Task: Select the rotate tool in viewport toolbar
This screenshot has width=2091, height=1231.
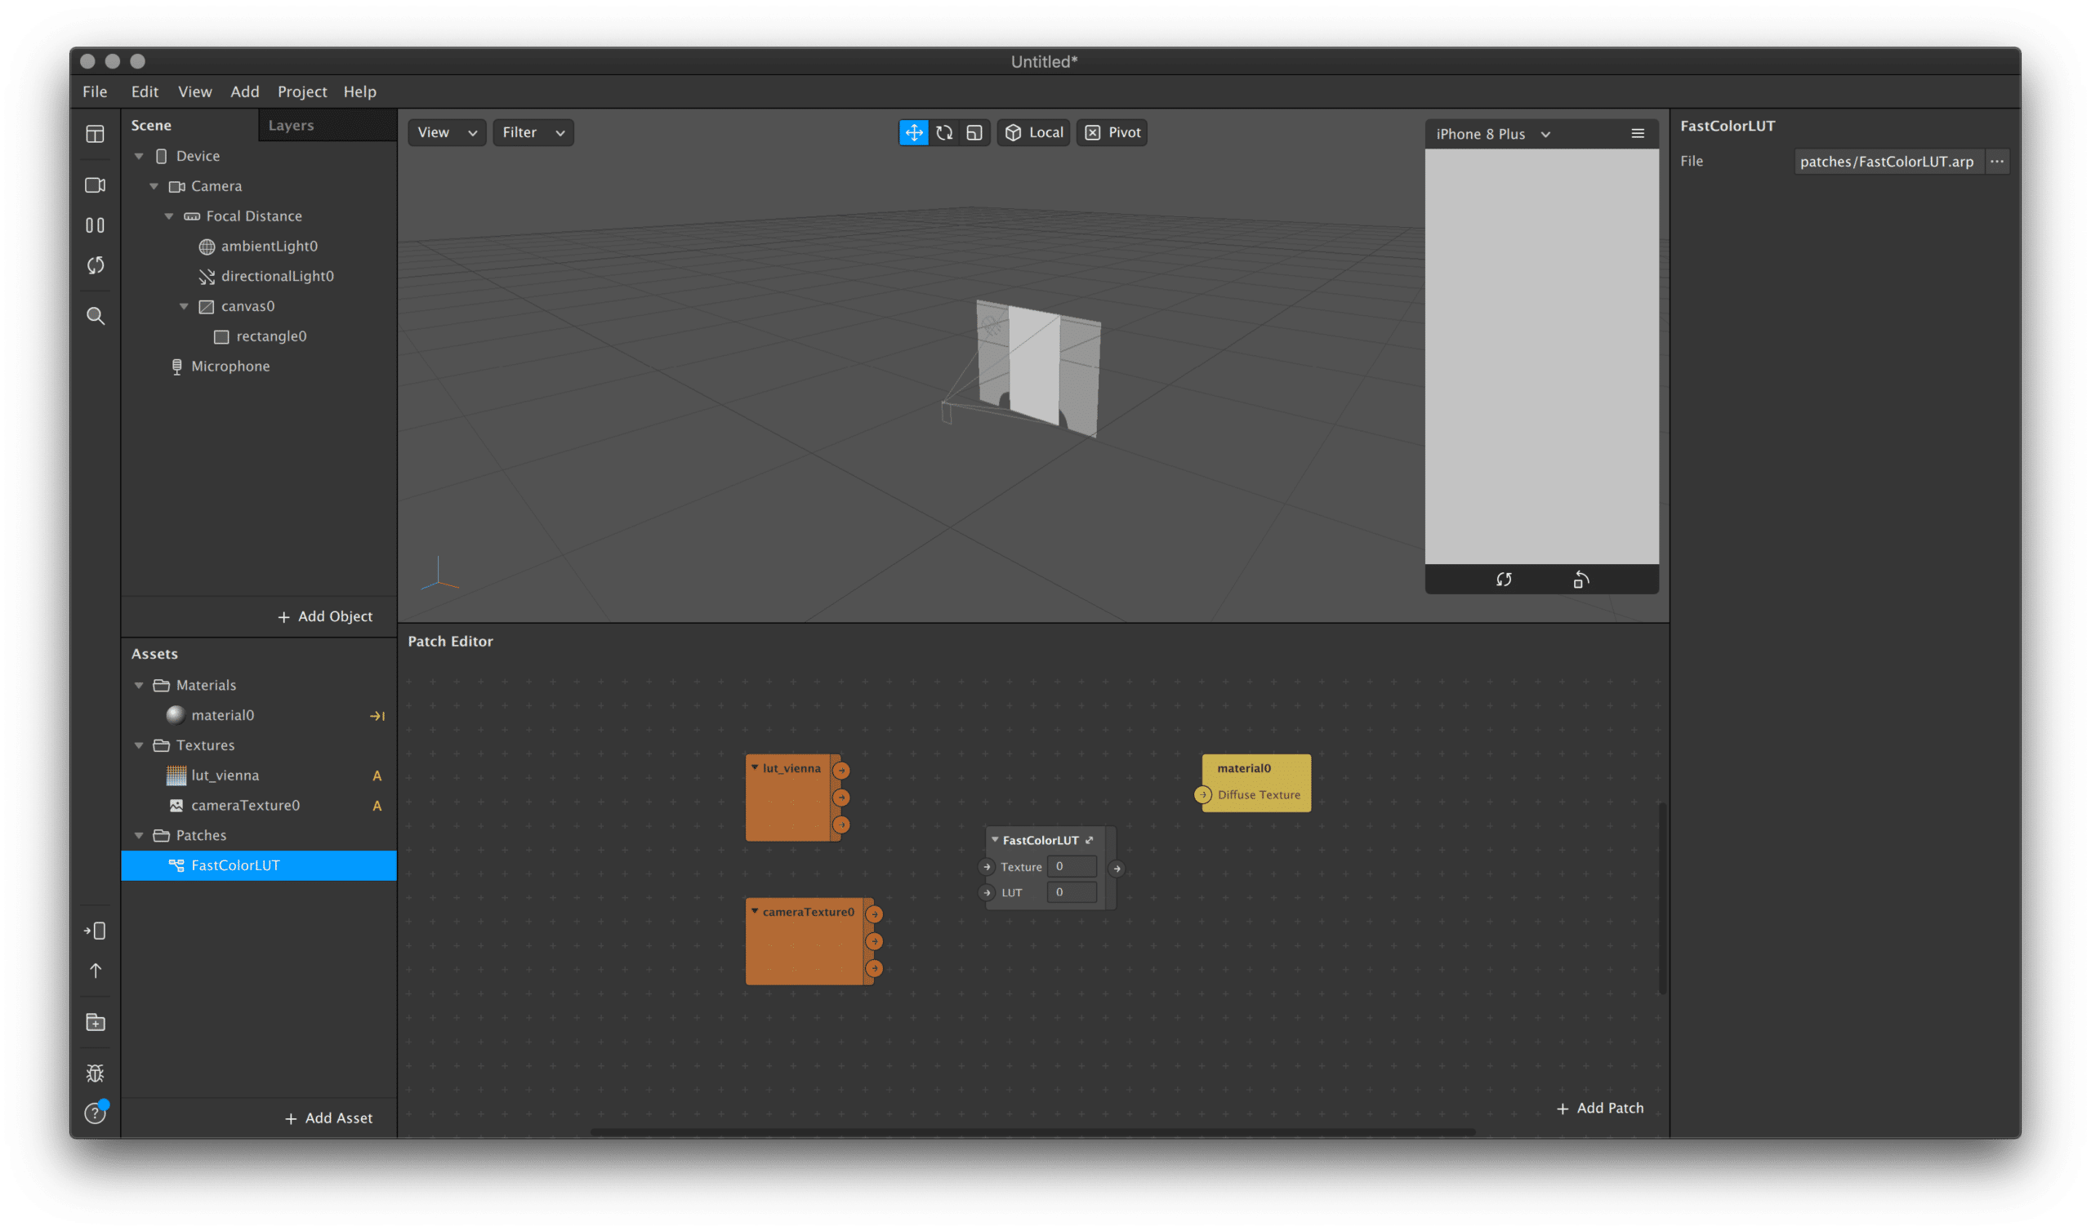Action: 944,133
